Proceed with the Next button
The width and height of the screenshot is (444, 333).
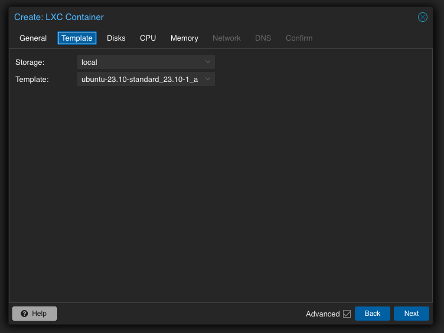pos(412,314)
